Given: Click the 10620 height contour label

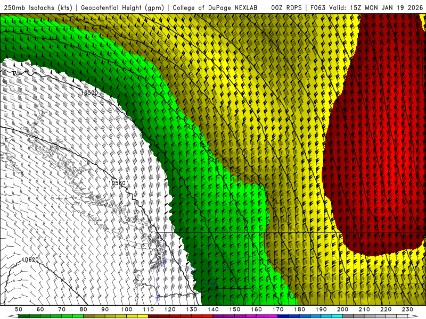Looking at the screenshot, I should (30, 259).
